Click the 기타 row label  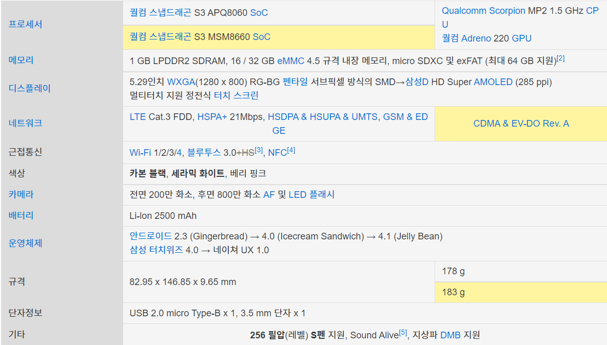pyautogui.click(x=17, y=334)
